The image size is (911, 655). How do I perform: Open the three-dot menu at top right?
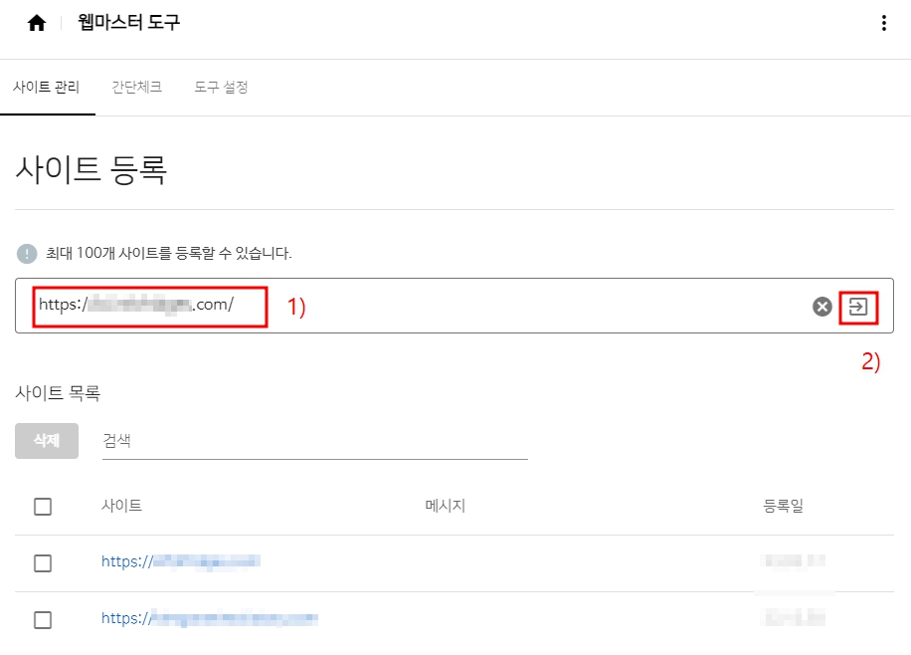884,22
